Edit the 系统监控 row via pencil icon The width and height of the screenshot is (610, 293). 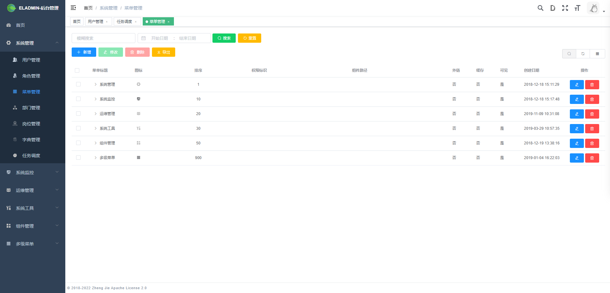coord(577,99)
